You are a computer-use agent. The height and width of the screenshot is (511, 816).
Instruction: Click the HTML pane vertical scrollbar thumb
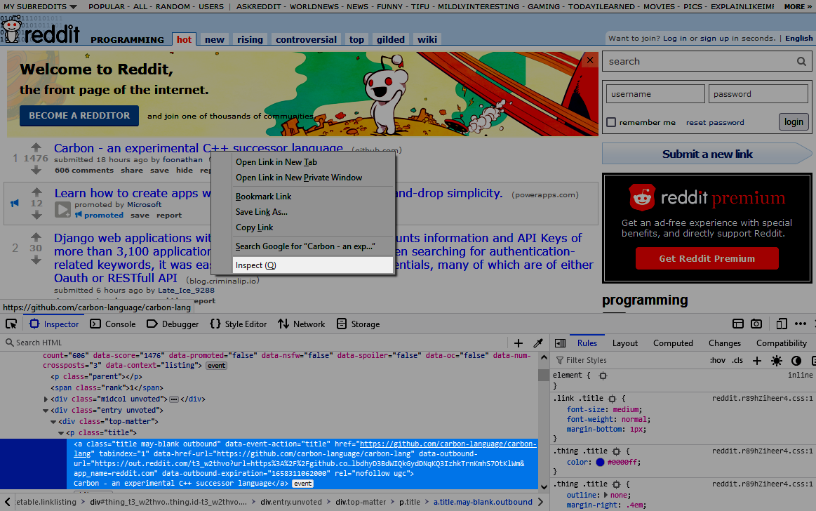pyautogui.click(x=544, y=375)
